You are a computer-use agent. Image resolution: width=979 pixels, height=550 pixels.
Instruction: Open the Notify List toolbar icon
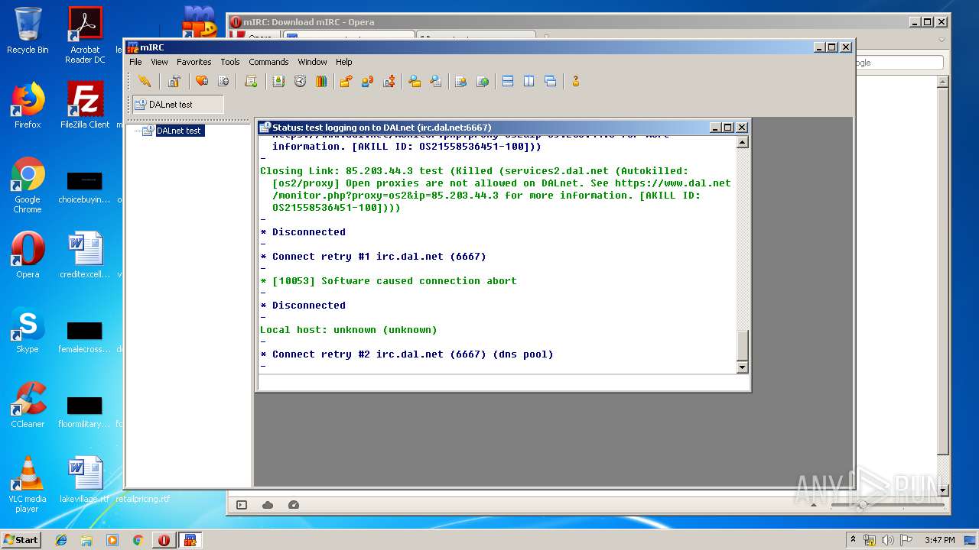[x=460, y=81]
